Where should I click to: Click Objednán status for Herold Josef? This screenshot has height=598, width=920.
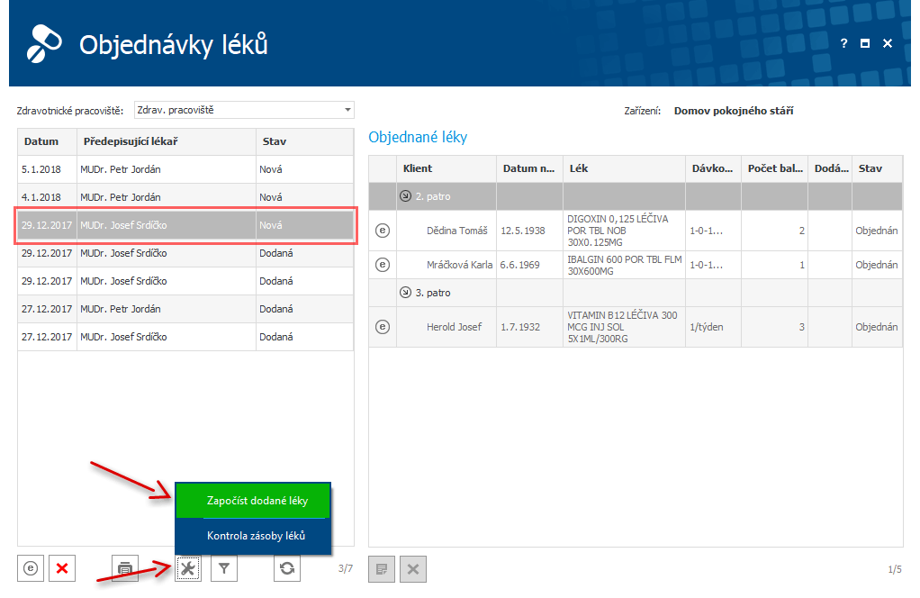click(877, 327)
